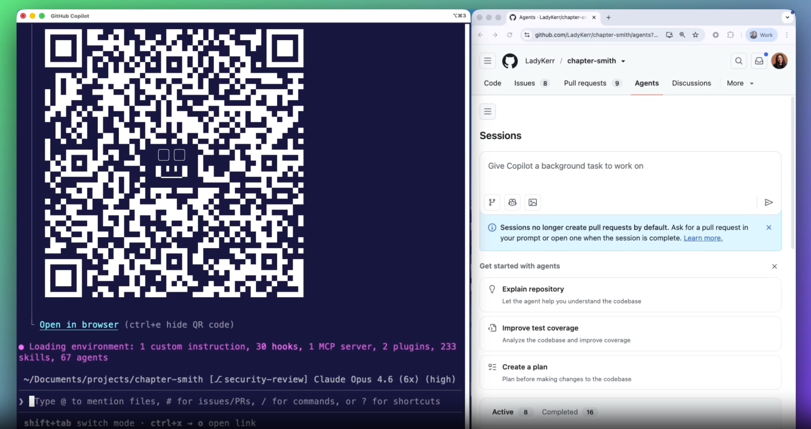Click the "ctrl+x → o open link" hint
This screenshot has height=429, width=811.
(x=203, y=423)
